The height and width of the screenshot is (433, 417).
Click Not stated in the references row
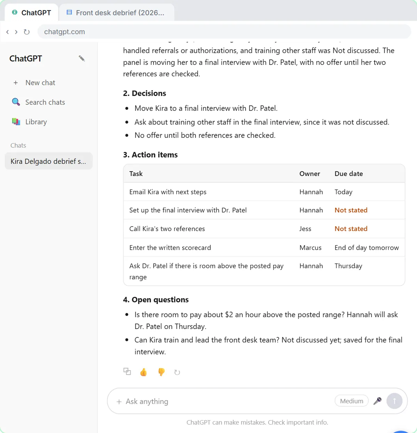[351, 229]
